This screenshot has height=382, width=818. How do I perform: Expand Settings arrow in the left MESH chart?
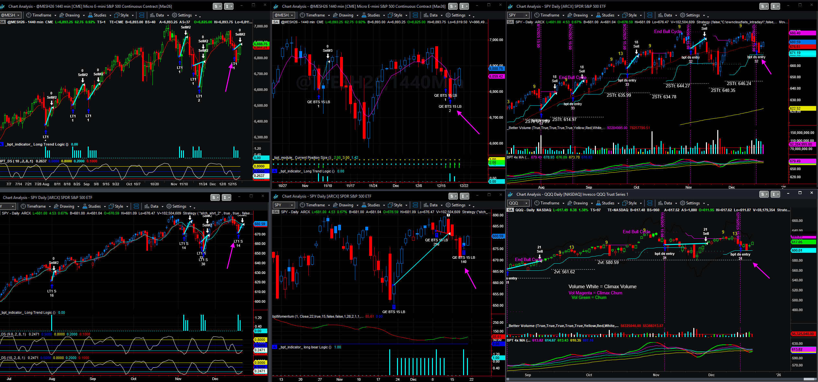(196, 16)
